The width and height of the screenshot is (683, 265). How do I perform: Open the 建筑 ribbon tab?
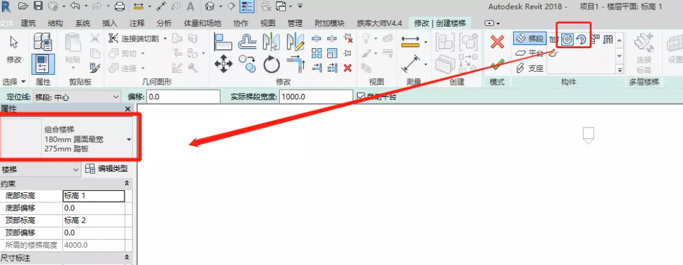[x=28, y=23]
